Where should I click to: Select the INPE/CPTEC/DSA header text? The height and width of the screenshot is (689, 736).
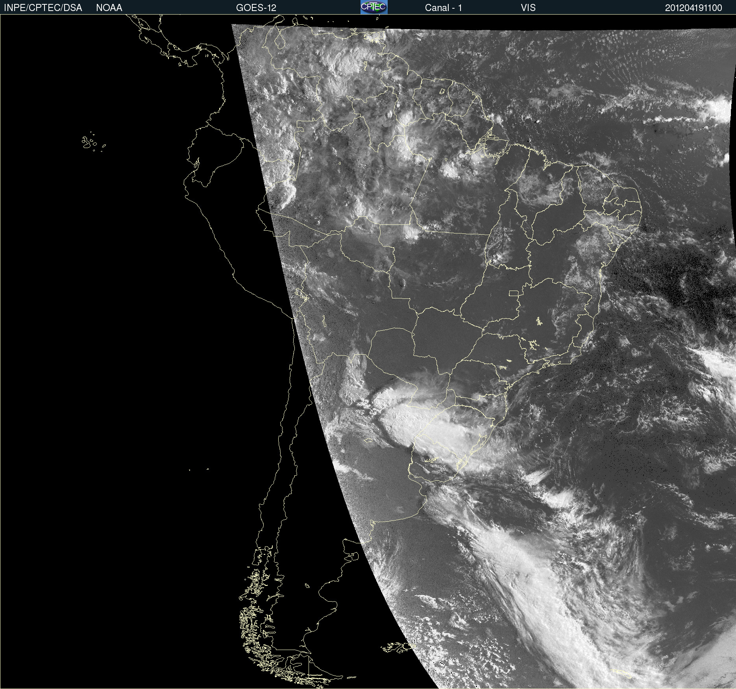coord(43,8)
